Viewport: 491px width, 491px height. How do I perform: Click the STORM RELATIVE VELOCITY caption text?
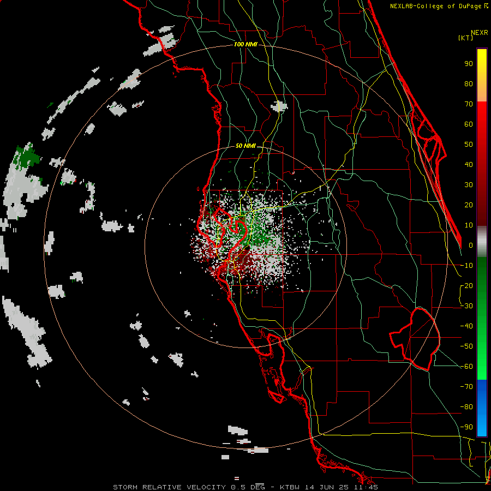[x=170, y=487]
